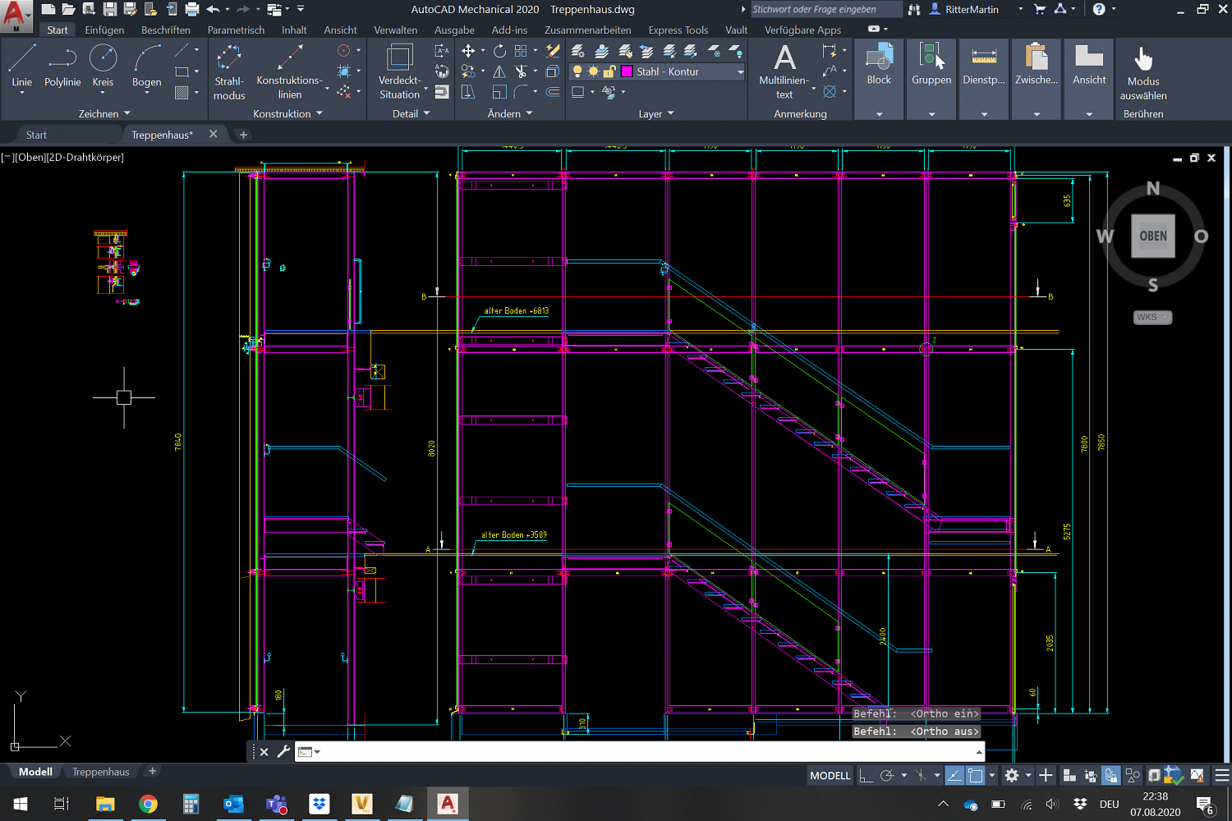Toggle layer on/off lightbulb icon
1232x821 pixels.
click(577, 71)
